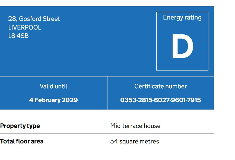Click the word February in the expiry date
Screen dimensions: 235x160
[47, 100]
